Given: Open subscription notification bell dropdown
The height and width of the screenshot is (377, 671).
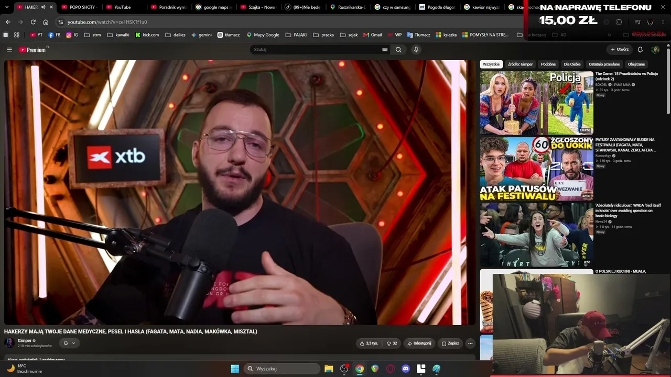Looking at the screenshot, I should 69,343.
